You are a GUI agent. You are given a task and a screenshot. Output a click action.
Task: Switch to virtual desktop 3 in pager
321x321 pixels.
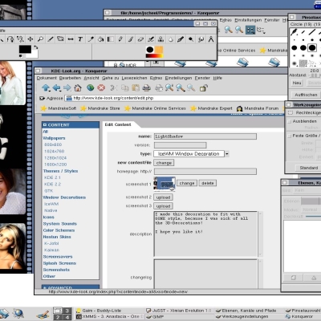[67, 311]
